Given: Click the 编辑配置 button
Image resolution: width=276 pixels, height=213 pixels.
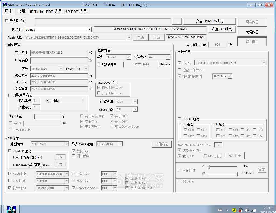Looking at the screenshot, I should coord(252,32).
